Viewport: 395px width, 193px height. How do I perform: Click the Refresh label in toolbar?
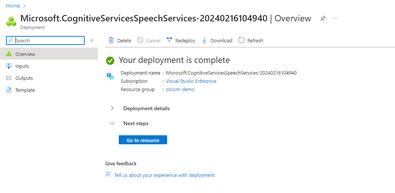click(x=255, y=40)
